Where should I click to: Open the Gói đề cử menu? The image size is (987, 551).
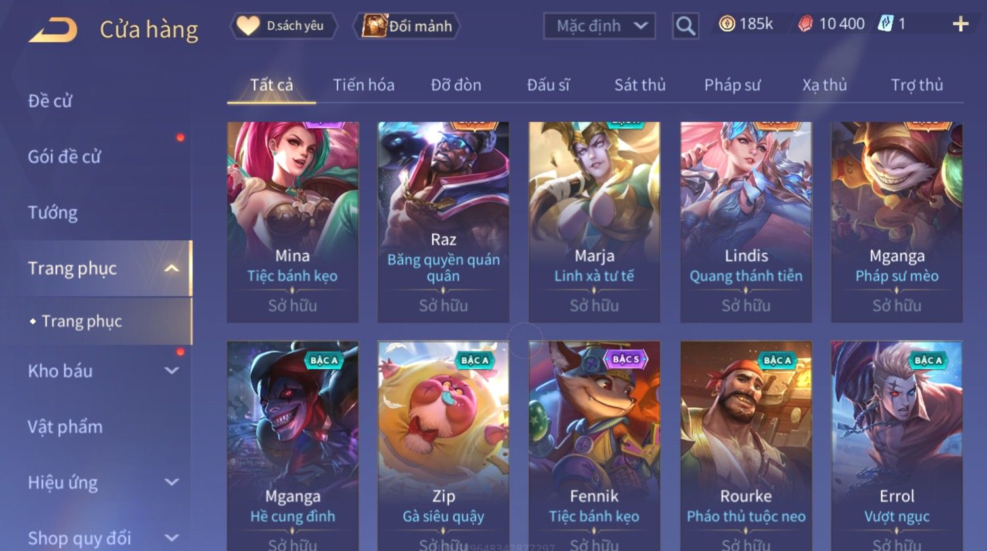click(x=64, y=156)
